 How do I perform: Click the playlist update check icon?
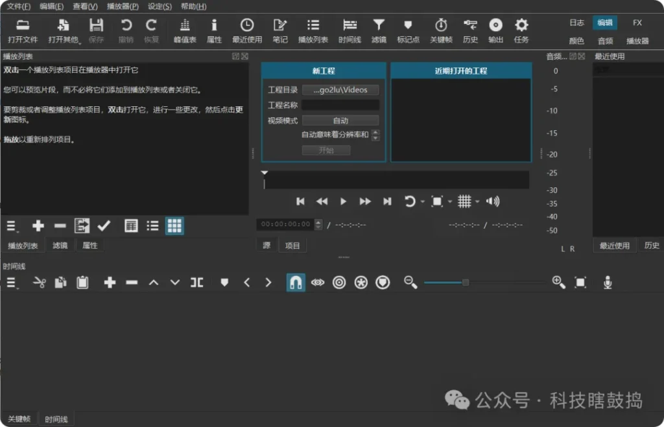click(x=104, y=226)
